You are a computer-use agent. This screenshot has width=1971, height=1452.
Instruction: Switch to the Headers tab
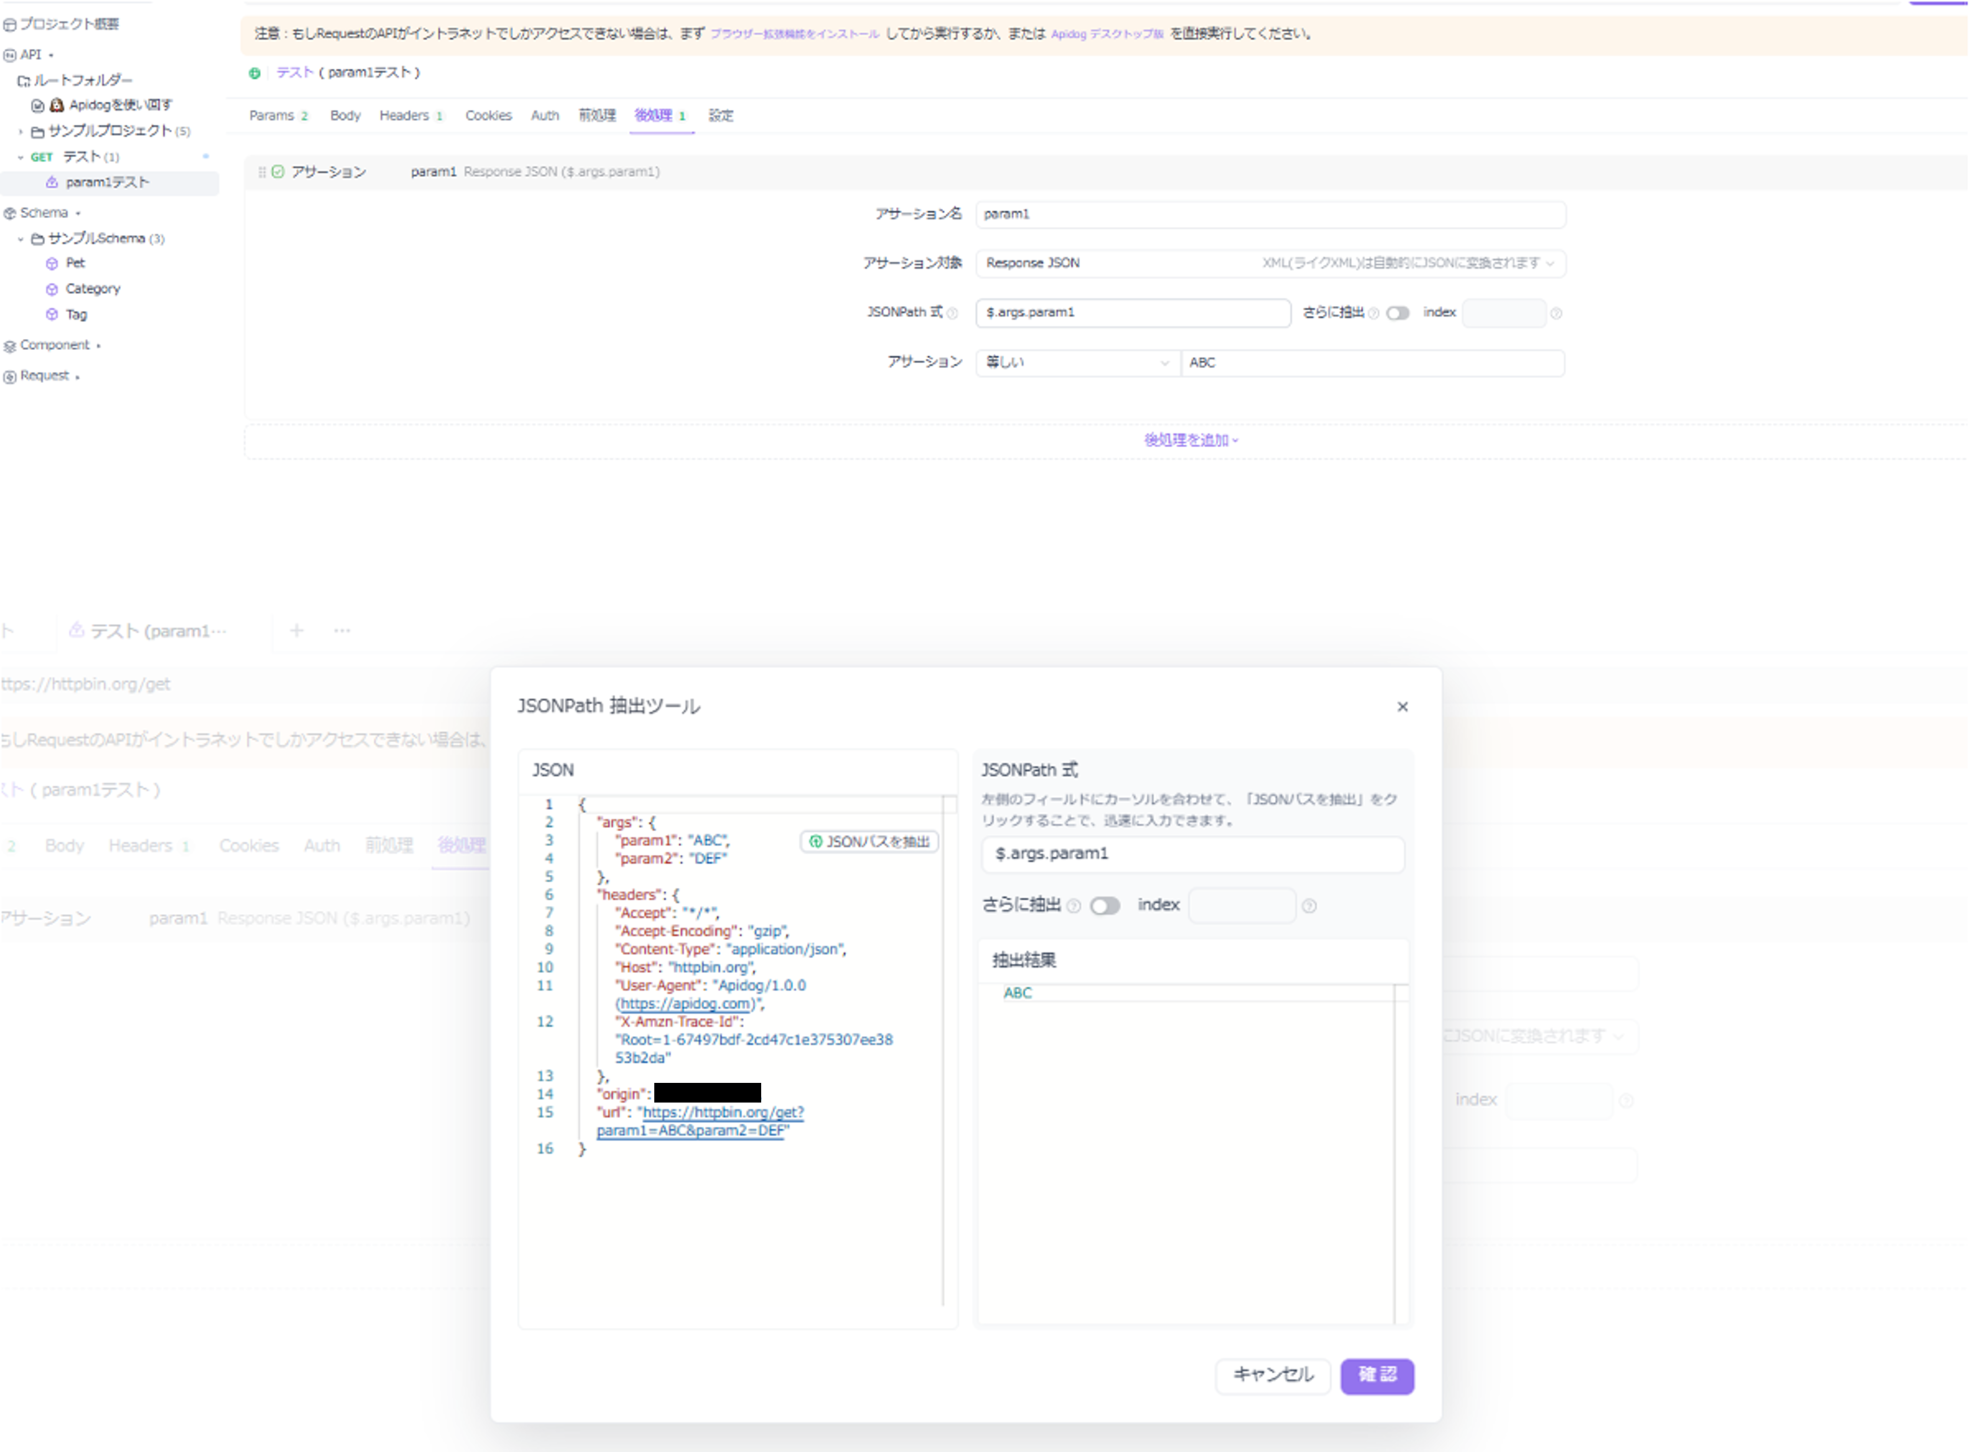404,116
